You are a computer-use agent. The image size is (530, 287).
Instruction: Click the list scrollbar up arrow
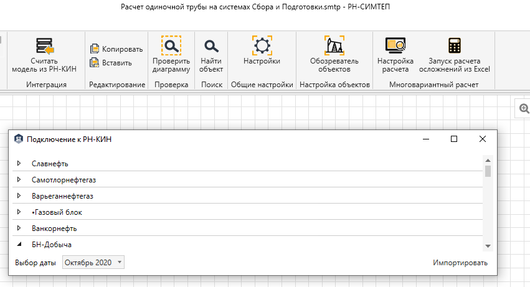[x=488, y=160]
